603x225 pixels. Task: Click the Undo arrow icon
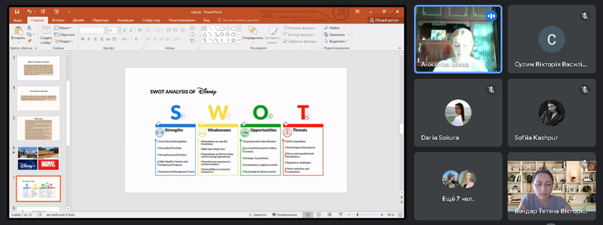click(30, 12)
